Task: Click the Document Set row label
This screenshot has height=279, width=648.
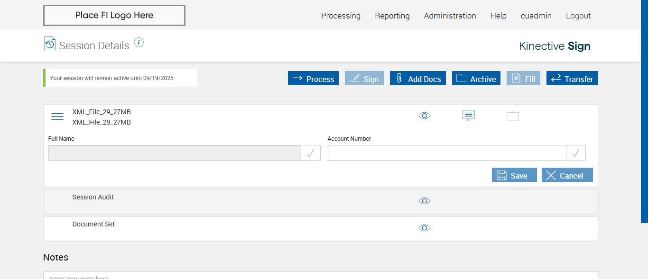Action: coord(93,224)
